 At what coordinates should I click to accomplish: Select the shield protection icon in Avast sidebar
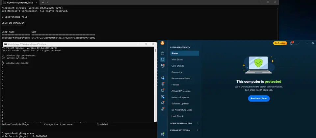coord(162,59)
